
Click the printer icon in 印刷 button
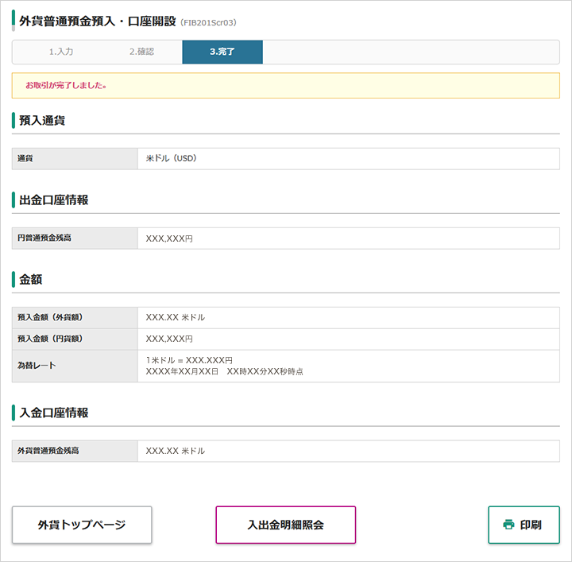508,525
